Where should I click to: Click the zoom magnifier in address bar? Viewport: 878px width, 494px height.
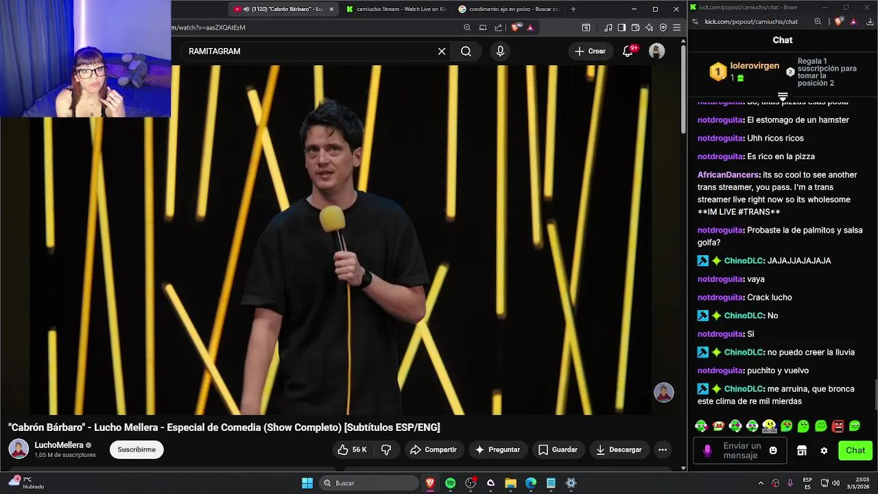click(x=467, y=27)
